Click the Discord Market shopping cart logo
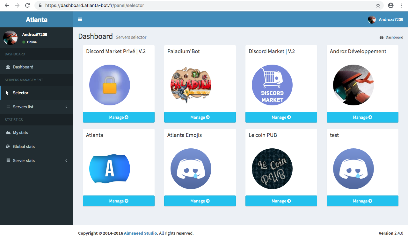408x241 pixels. pos(272,85)
